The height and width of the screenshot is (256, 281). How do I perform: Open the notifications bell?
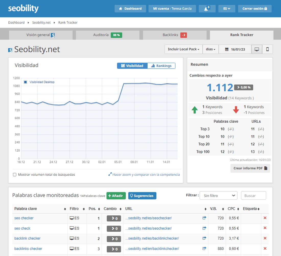tap(207, 9)
